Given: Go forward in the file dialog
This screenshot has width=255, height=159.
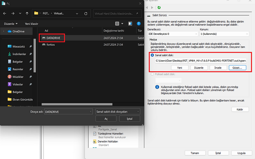Looking at the screenshot, I should pos(13,13).
